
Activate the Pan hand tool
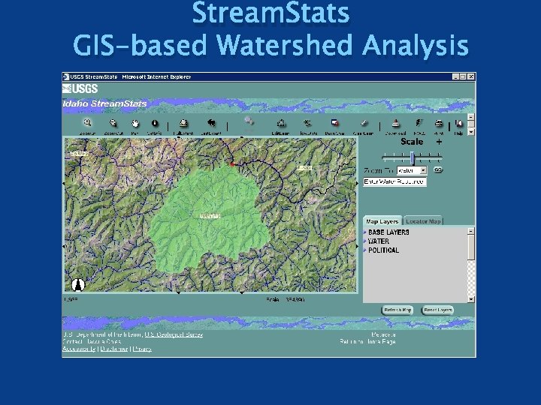click(x=135, y=123)
